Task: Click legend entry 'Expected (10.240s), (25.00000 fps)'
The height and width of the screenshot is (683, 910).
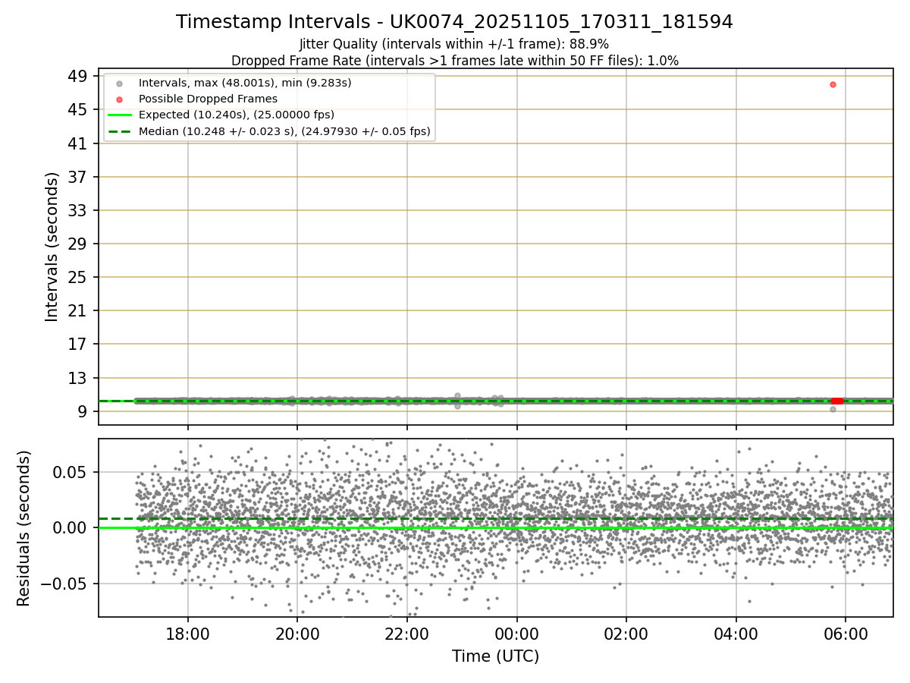Action: point(236,115)
